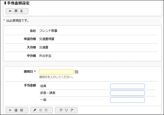Select the 手当金額設定 page heading
This screenshot has height=115, width=164.
pyautogui.click(x=18, y=3)
